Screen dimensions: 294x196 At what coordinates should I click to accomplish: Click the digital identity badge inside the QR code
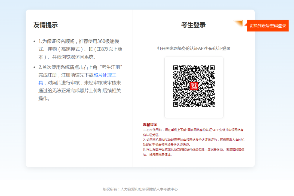coord(194,86)
